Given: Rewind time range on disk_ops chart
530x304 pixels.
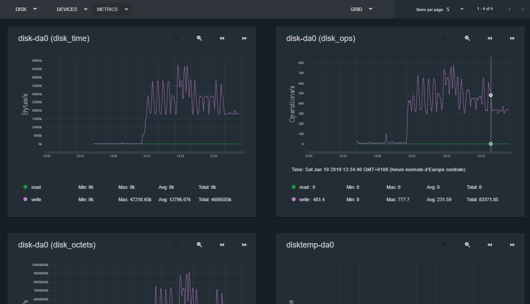Looking at the screenshot, I should (490, 38).
